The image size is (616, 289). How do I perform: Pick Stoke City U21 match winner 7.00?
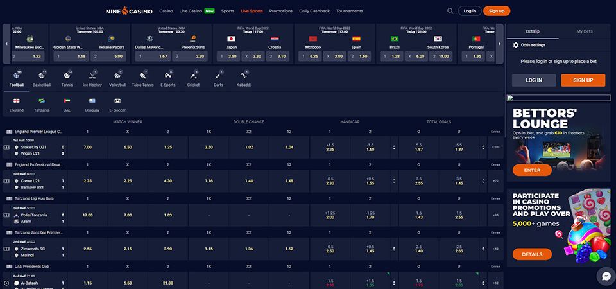point(88,148)
